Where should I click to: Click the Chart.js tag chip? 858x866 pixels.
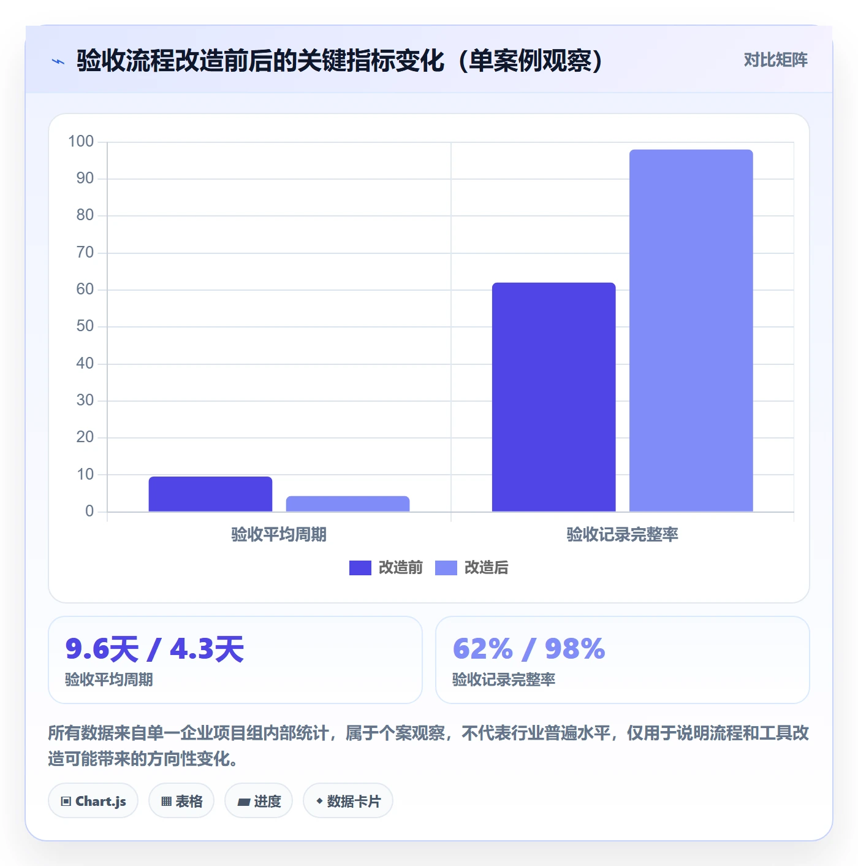coord(93,801)
